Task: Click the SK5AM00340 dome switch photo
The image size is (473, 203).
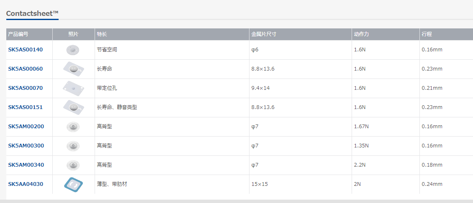Action: pyautogui.click(x=73, y=165)
